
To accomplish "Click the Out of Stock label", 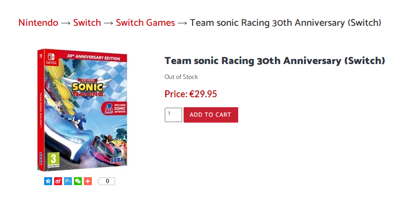I will tap(181, 77).
